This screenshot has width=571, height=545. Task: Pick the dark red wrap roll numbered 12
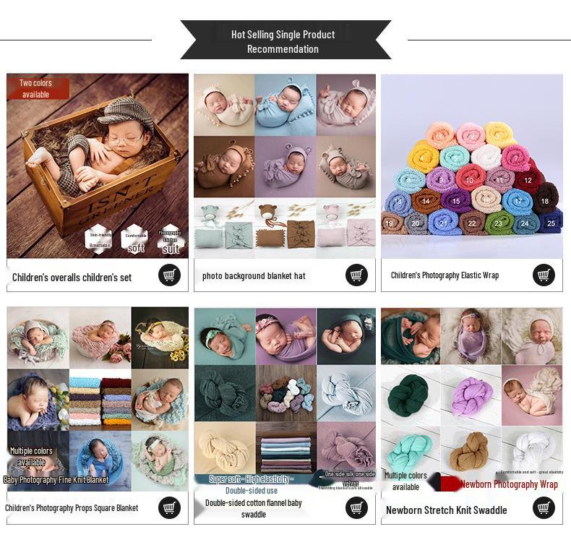[528, 179]
